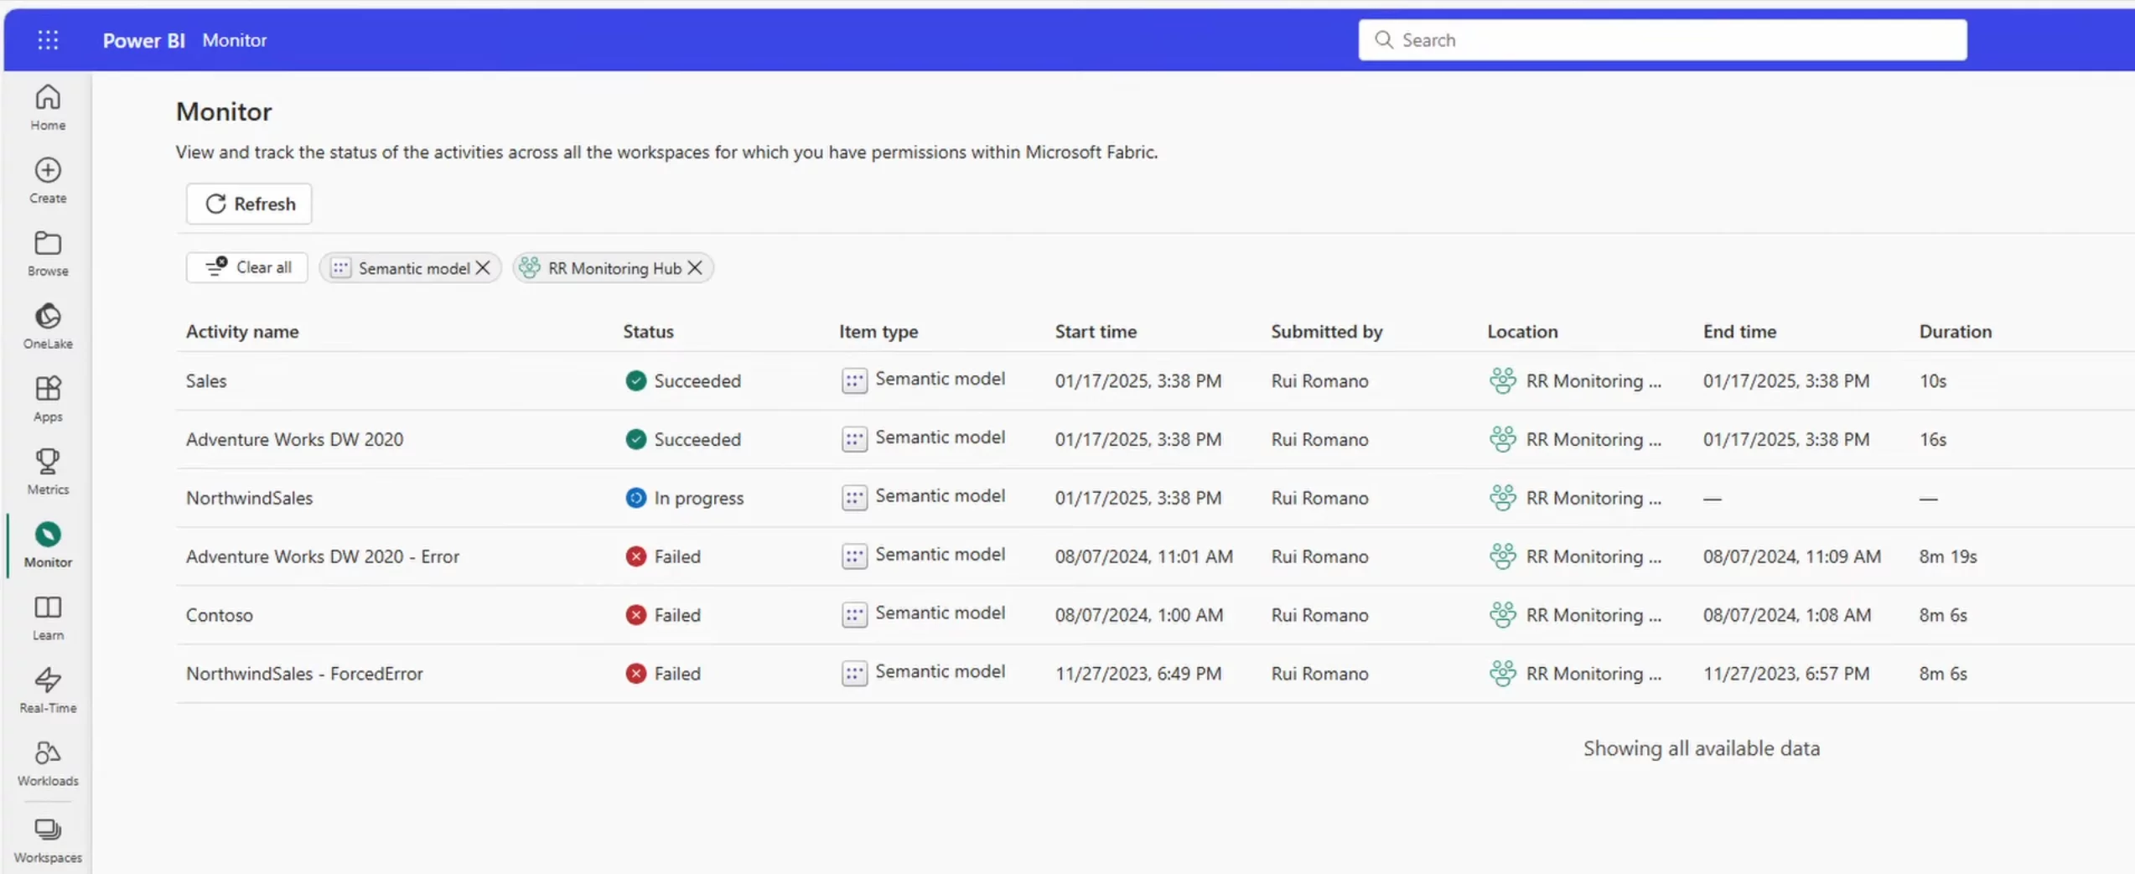
Task: Click the Refresh button
Action: 248,204
